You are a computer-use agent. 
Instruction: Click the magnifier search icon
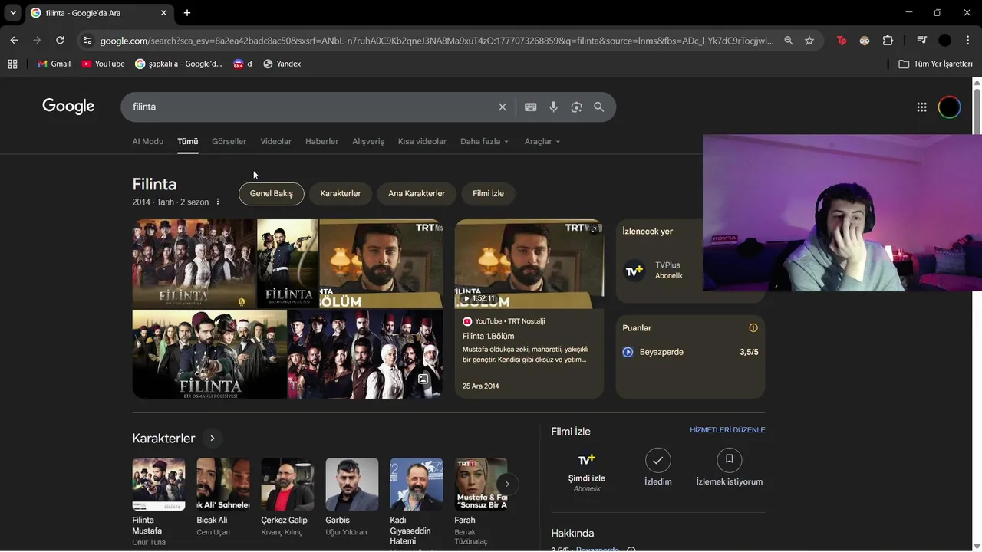[599, 107]
